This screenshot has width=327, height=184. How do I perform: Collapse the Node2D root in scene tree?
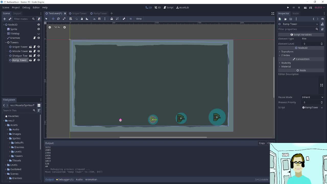click(4, 25)
